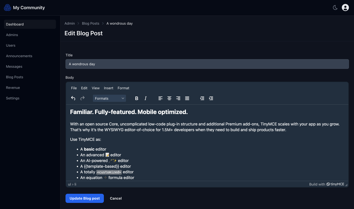Click Admin breadcrumb link
Image resolution: width=354 pixels, height=209 pixels.
tap(70, 23)
